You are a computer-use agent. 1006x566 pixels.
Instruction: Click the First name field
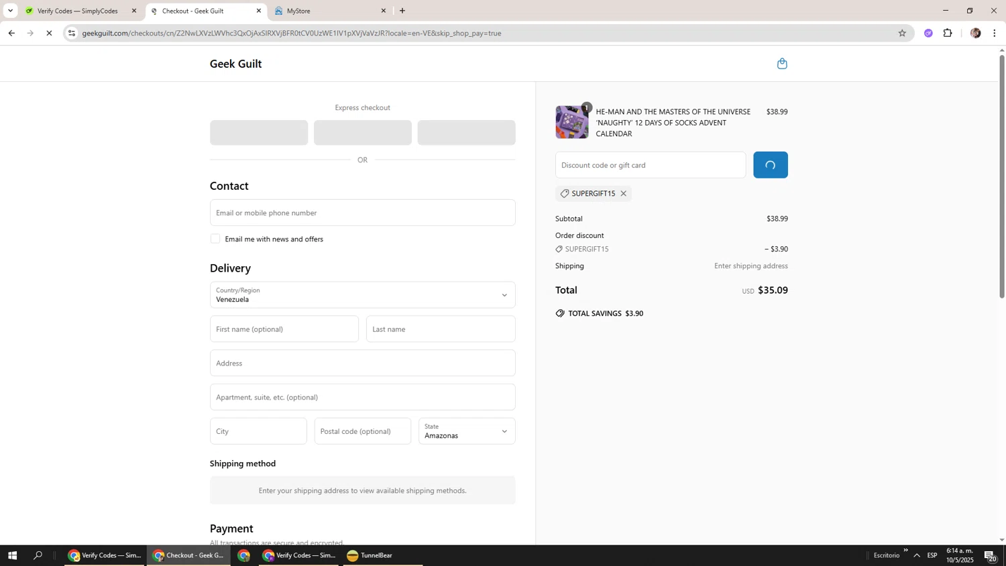[284, 329]
